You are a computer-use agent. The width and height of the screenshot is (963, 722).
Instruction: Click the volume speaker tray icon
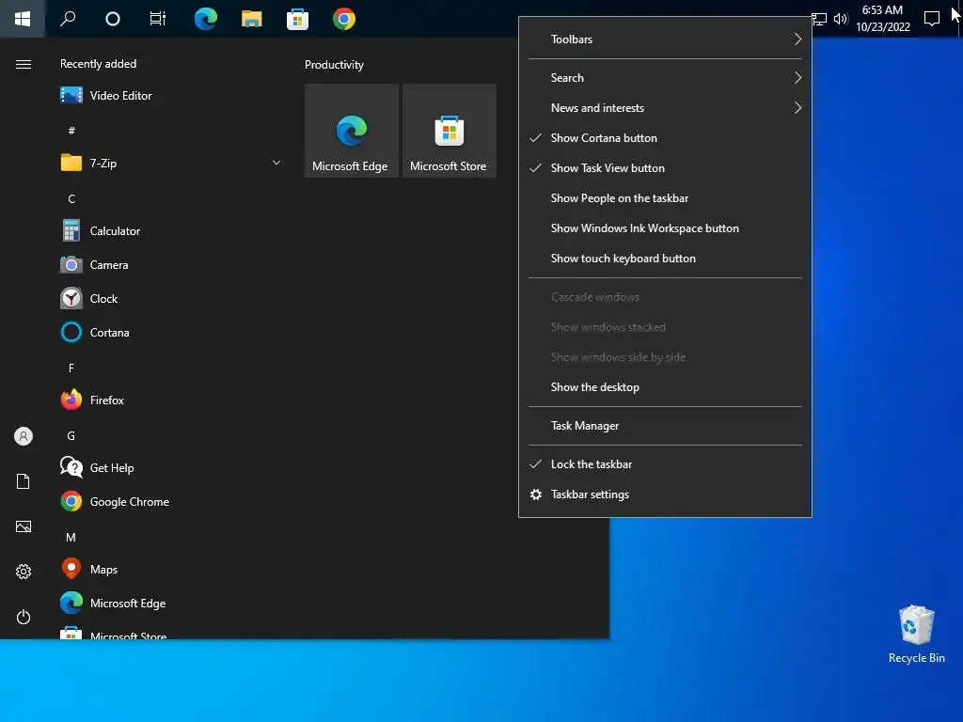click(x=841, y=19)
